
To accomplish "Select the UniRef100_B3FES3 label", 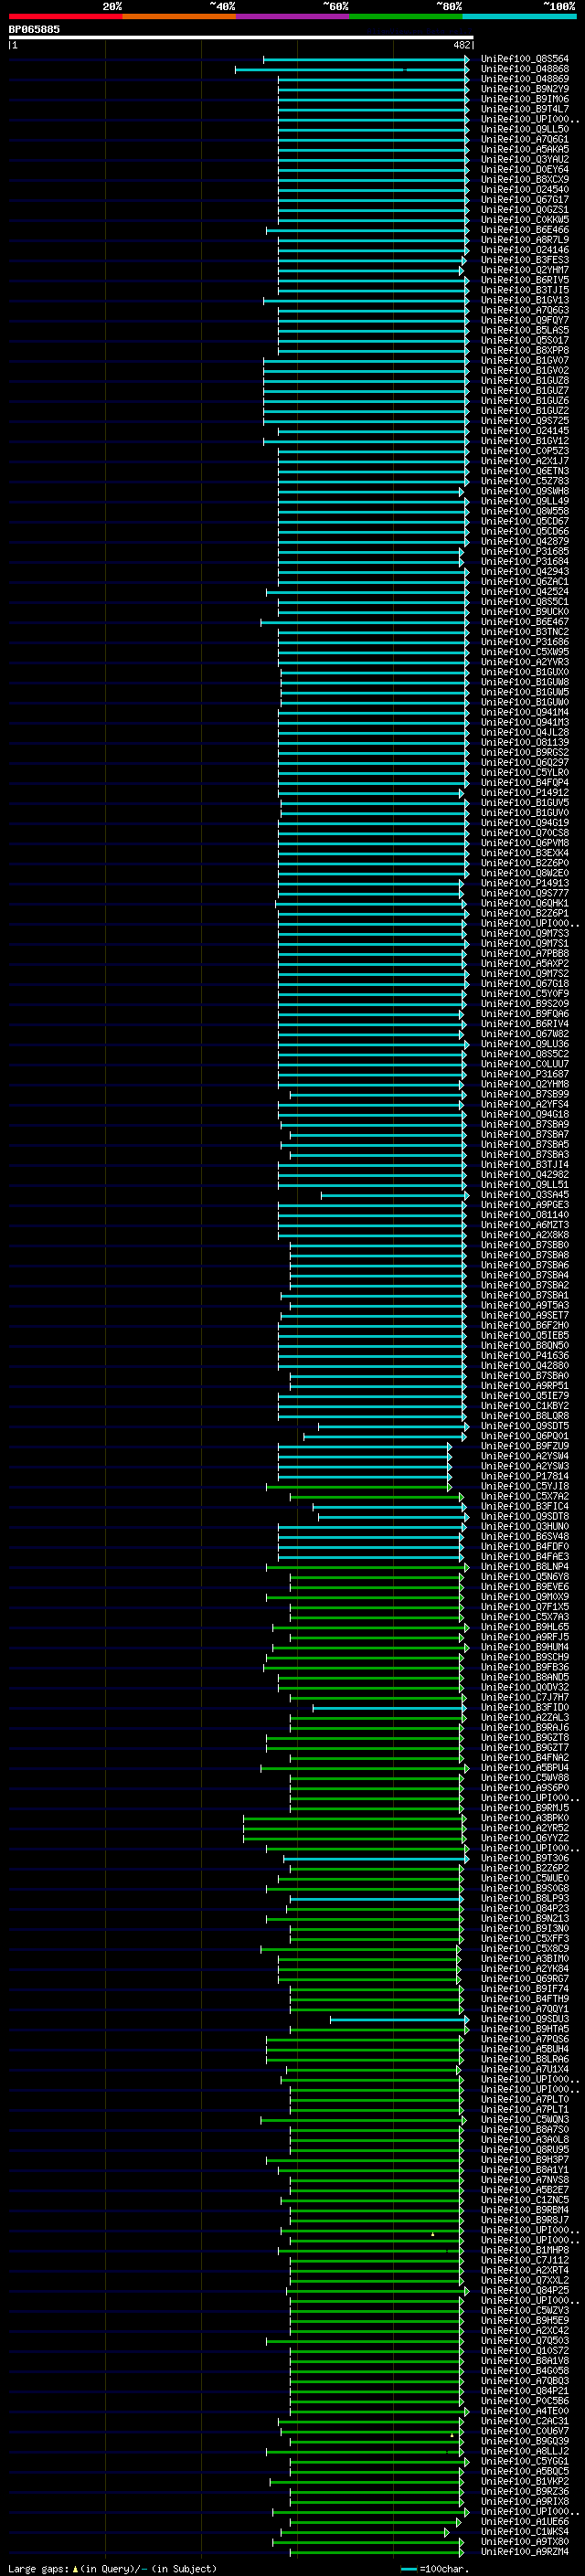I will point(524,260).
